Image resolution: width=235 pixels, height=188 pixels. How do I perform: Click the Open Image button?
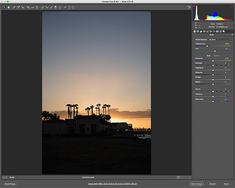197,184
